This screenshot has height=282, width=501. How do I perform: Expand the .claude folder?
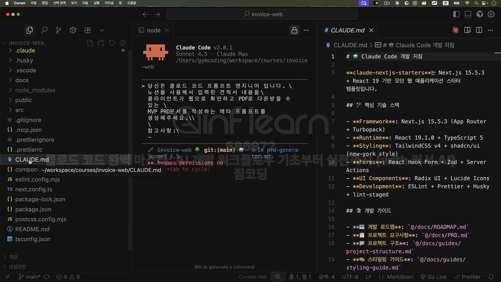pos(25,50)
